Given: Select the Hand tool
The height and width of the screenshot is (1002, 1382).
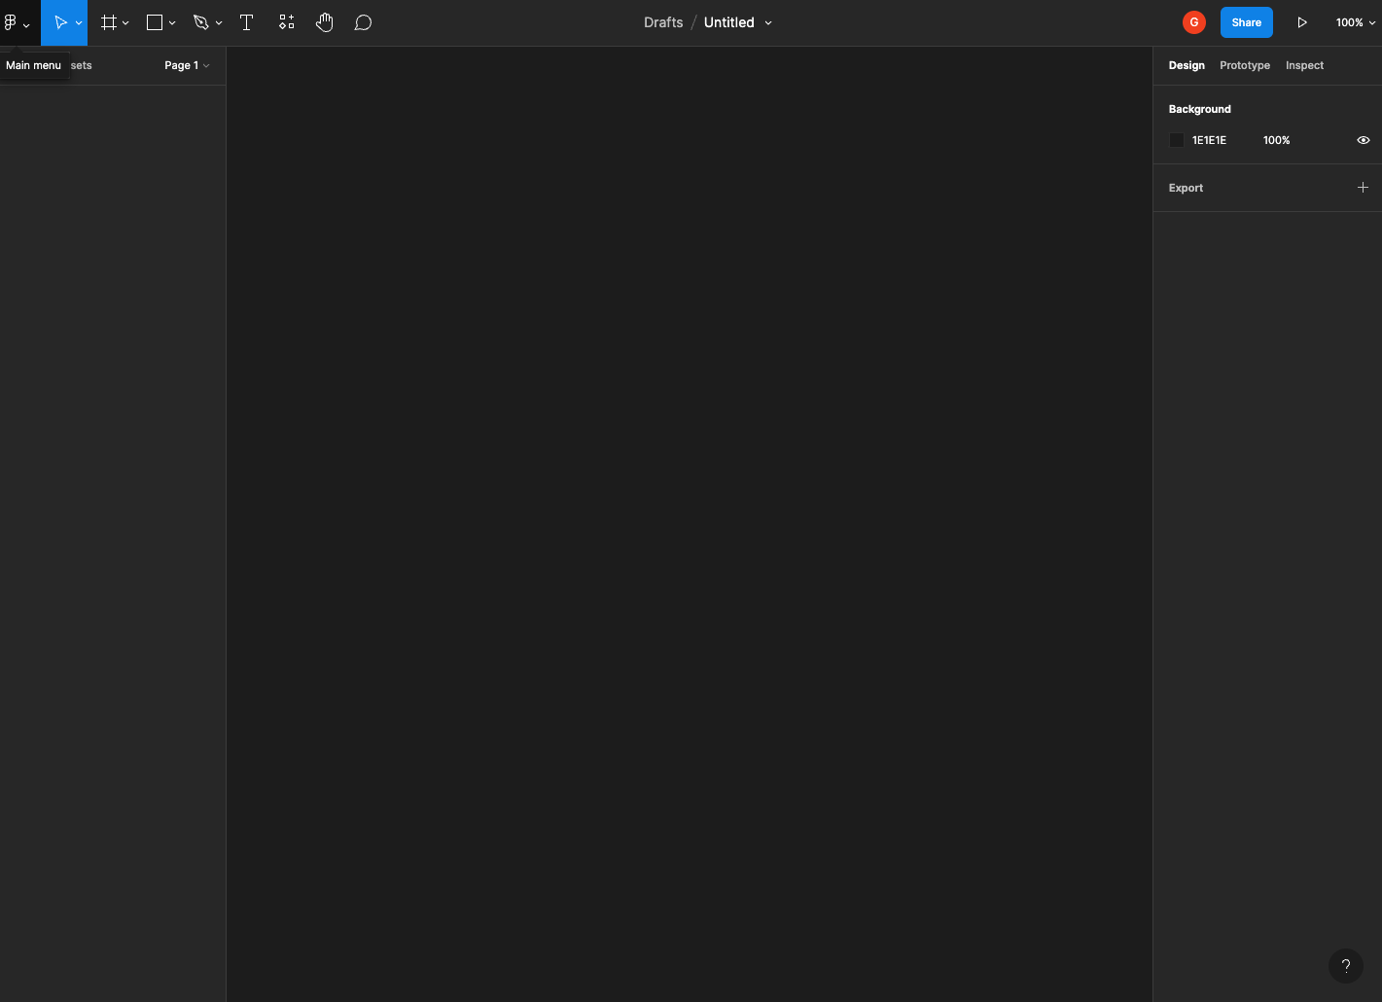Looking at the screenshot, I should pyautogui.click(x=325, y=22).
